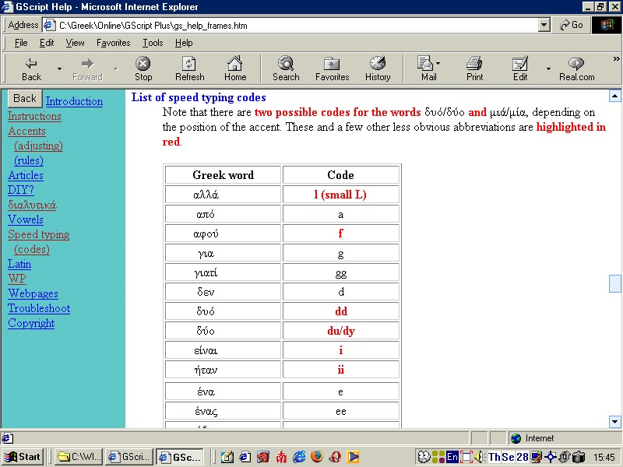
Task: Switch keyboard layout via En tray indicator
Action: point(452,457)
